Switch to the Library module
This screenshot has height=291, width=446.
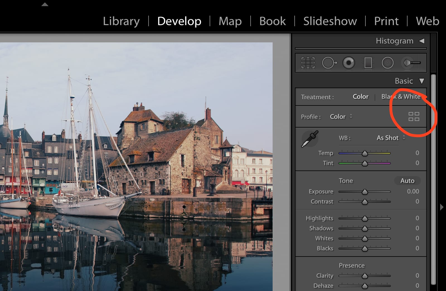[121, 21]
